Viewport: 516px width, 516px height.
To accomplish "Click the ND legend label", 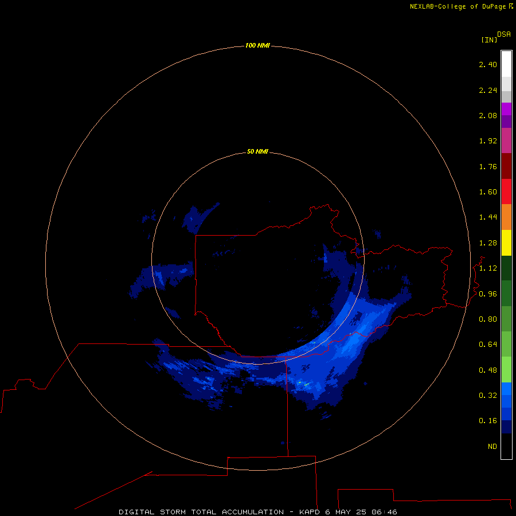I will [x=492, y=447].
